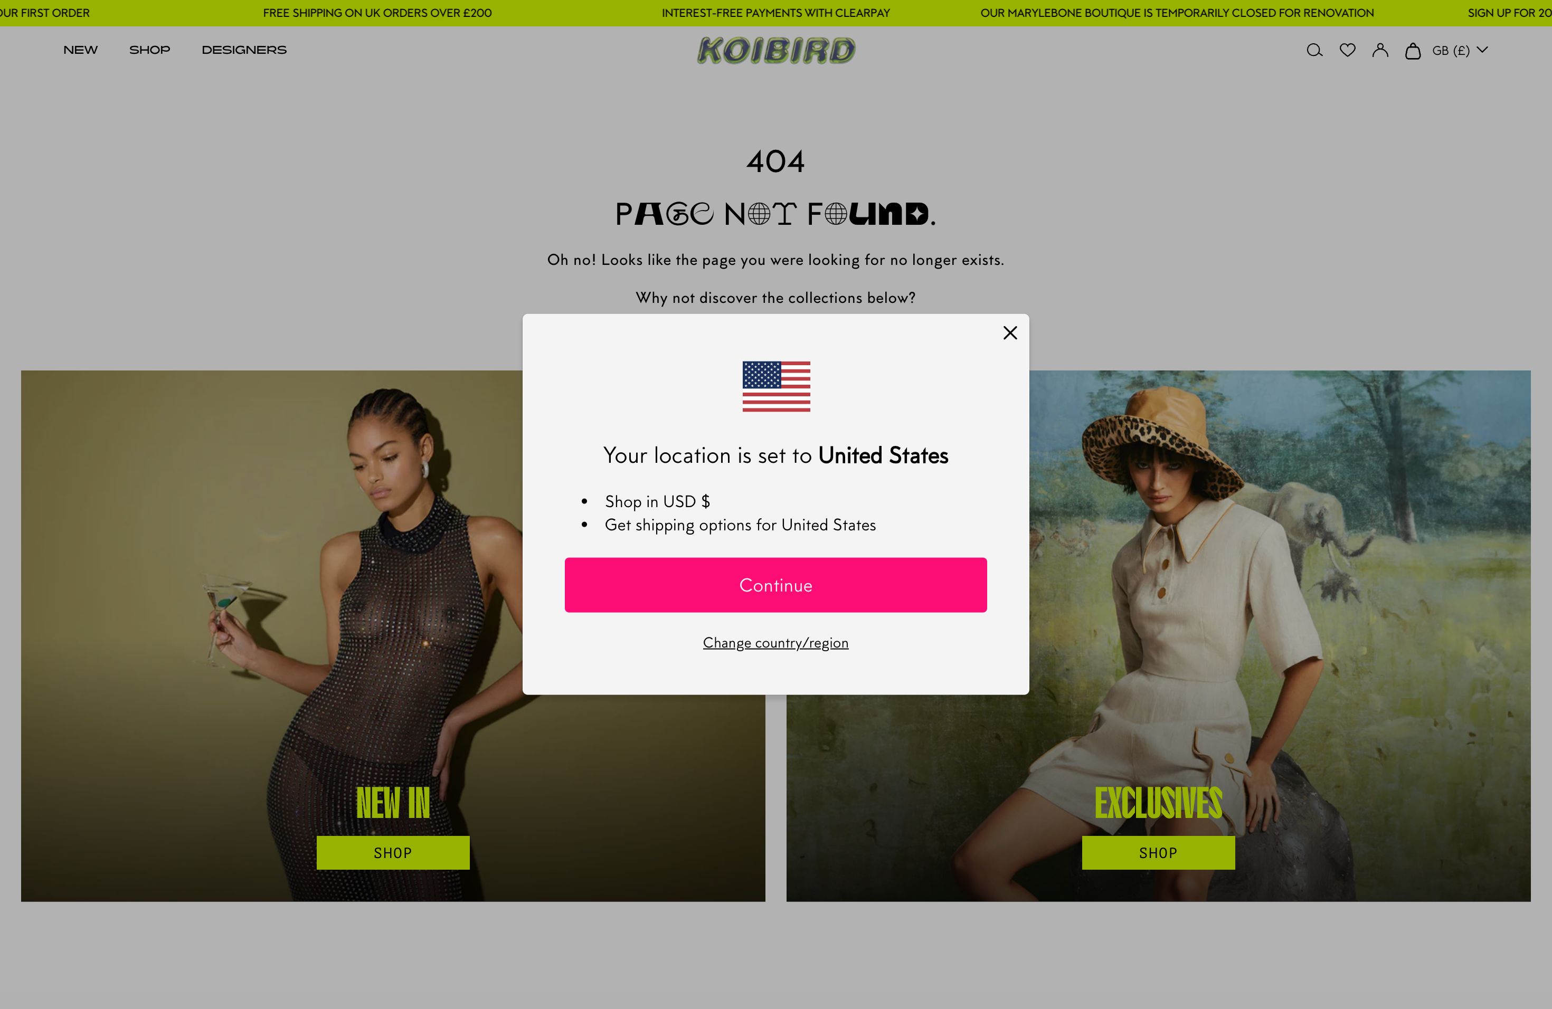
Task: Click the currency dropdown chevron arrow
Action: pos(1482,50)
